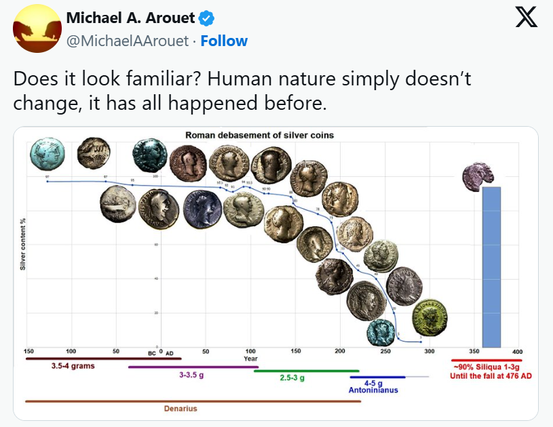
Task: Click the purple 3-3.5 g range line
Action: point(193,367)
